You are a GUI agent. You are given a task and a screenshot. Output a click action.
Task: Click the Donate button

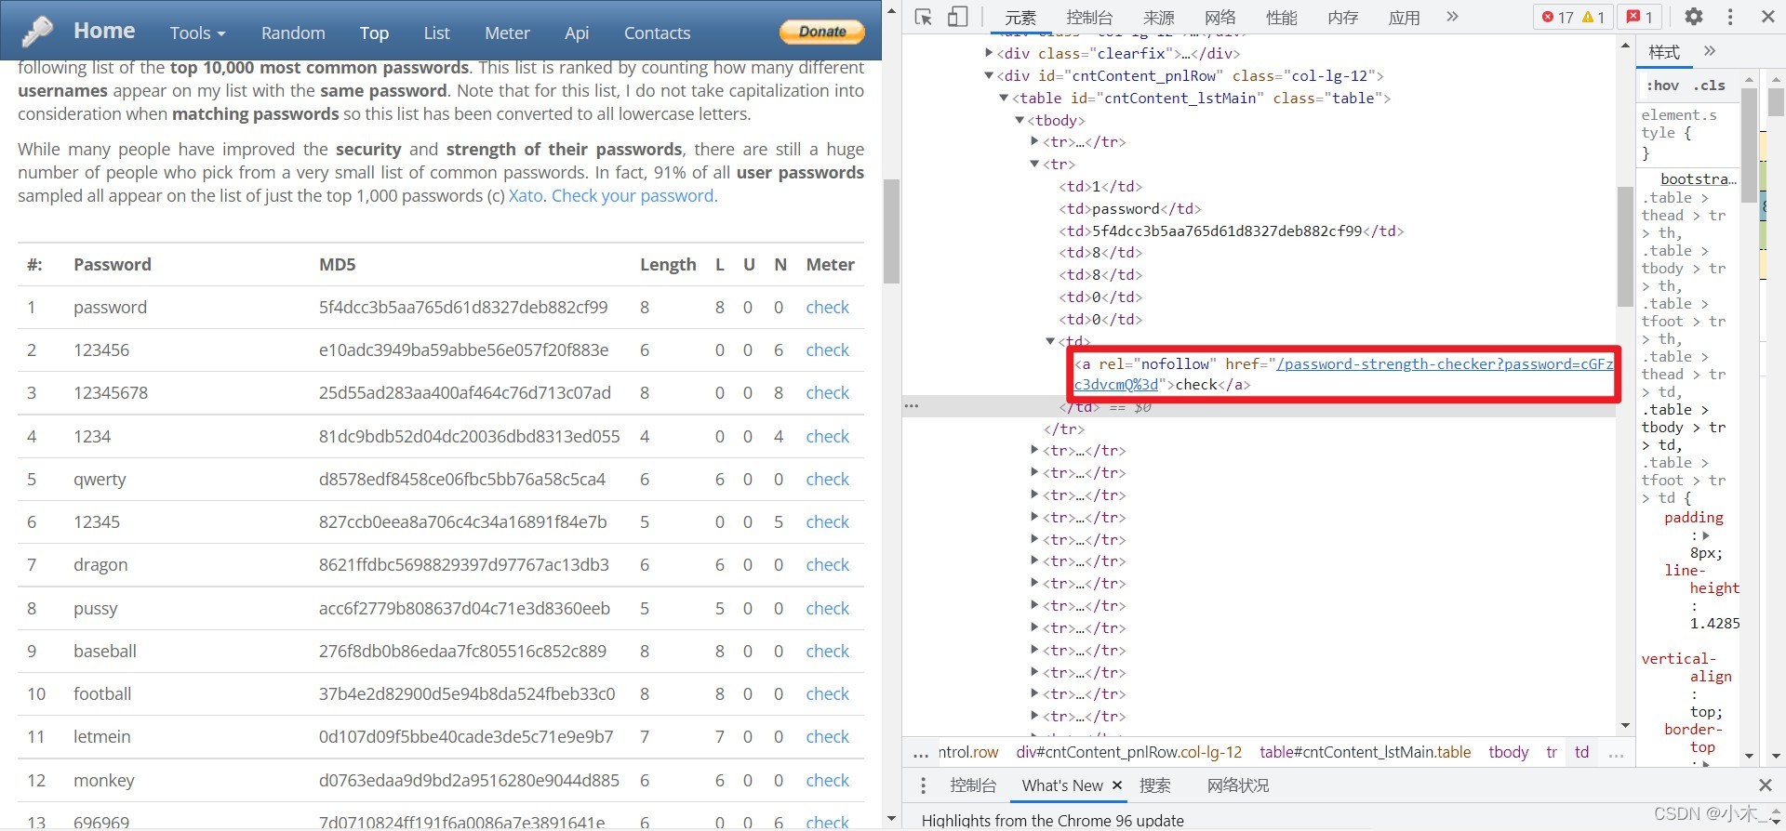coord(822,32)
